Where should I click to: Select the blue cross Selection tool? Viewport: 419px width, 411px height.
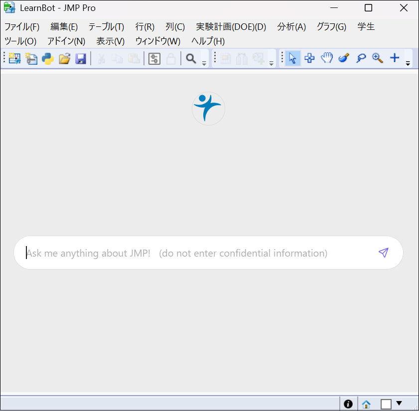(309, 58)
